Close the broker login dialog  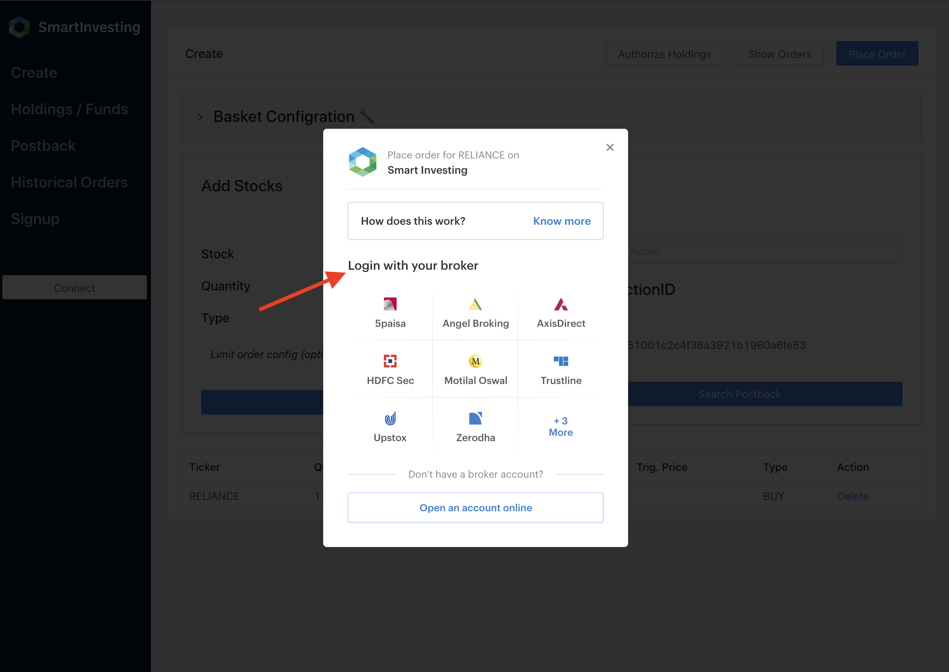click(x=610, y=147)
